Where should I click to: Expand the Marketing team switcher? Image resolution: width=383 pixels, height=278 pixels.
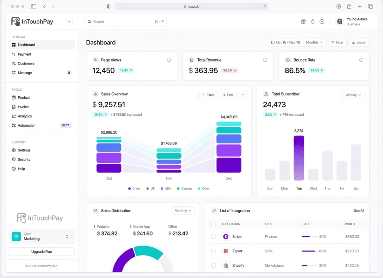[x=67, y=237]
